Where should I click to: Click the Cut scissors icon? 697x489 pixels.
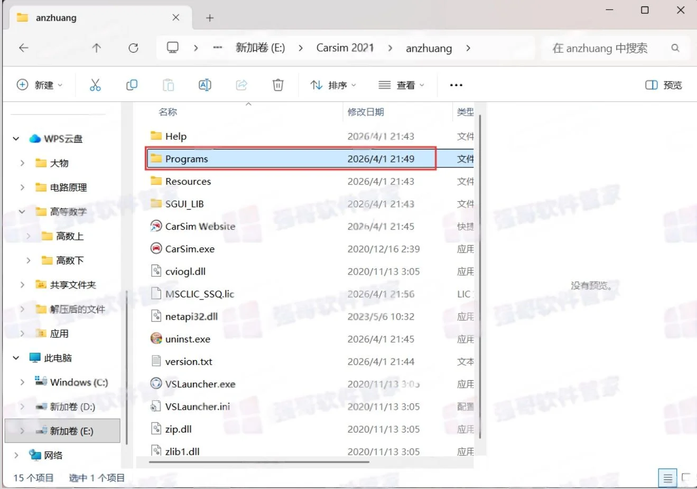click(95, 85)
